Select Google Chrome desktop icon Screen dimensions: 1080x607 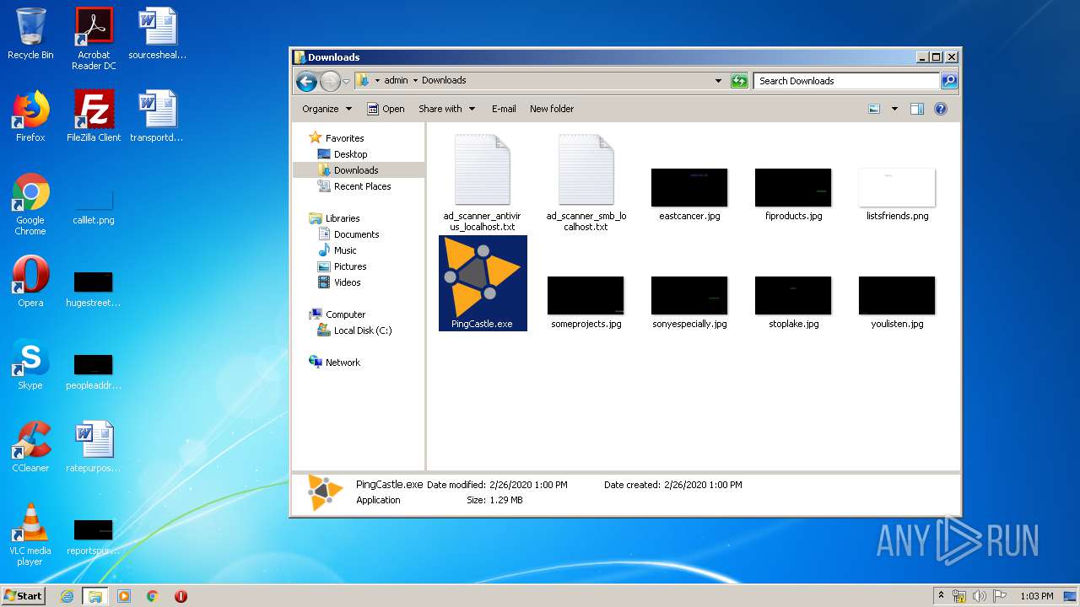[x=30, y=204]
